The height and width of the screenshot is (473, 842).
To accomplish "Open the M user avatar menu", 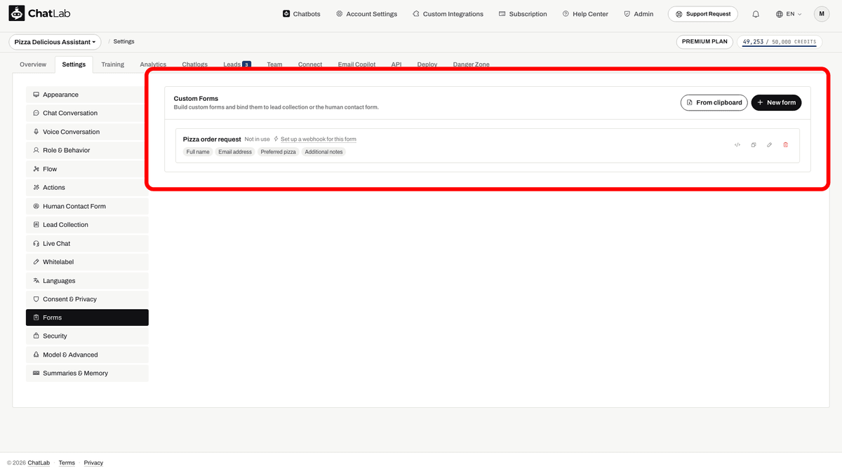I will (822, 14).
